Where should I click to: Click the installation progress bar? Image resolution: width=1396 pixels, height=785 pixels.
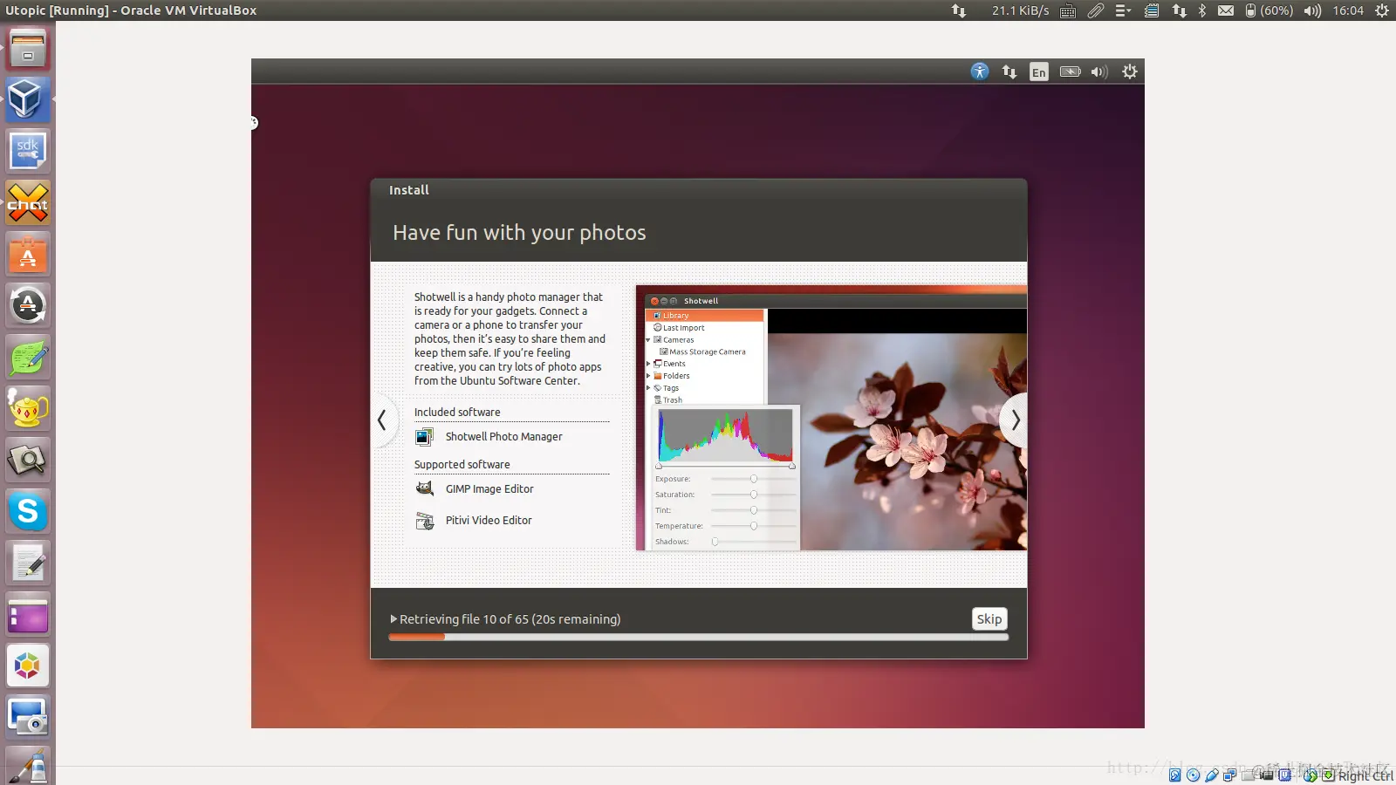698,637
